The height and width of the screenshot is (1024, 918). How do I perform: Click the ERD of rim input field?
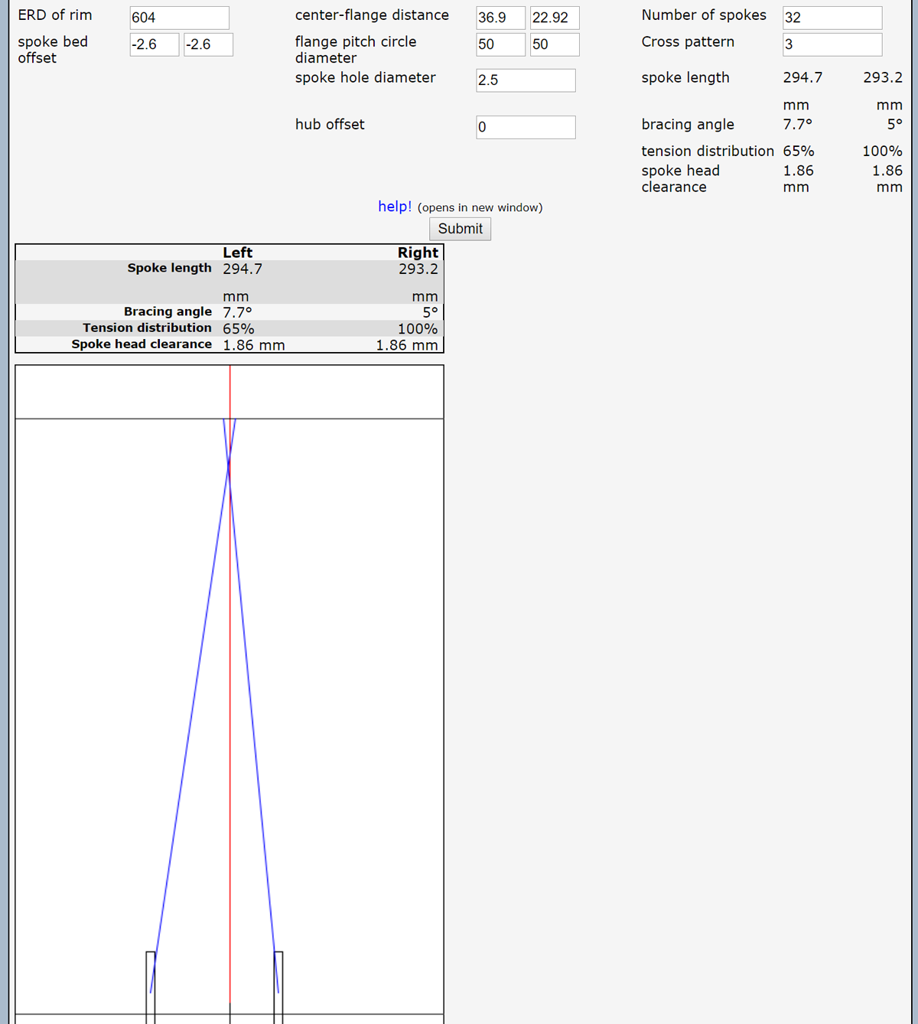click(179, 18)
